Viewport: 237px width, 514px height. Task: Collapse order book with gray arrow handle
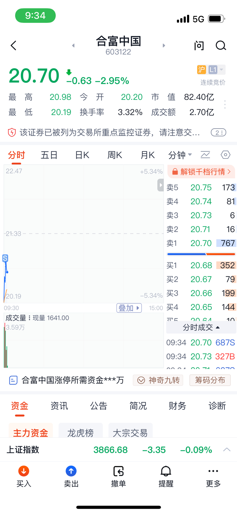click(x=160, y=185)
